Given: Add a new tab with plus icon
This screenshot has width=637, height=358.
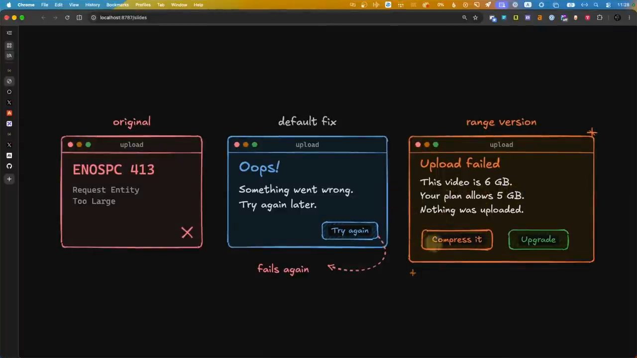Looking at the screenshot, I should pos(9,179).
